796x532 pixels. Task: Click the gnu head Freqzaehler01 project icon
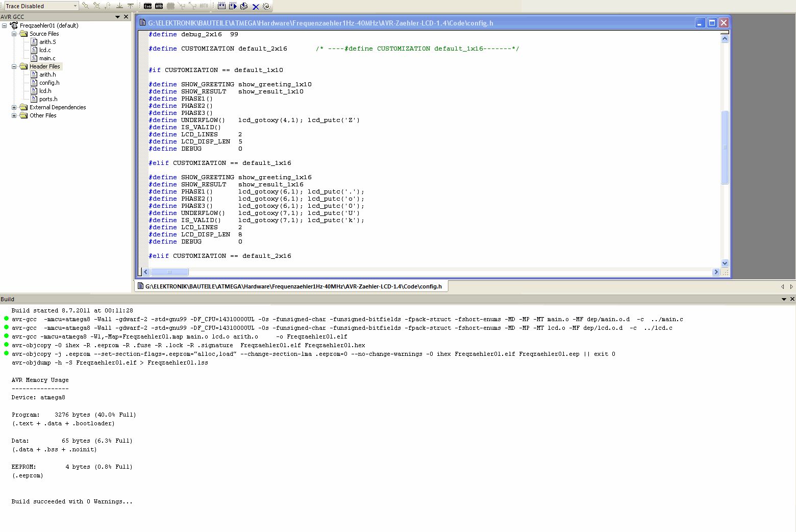coord(14,26)
